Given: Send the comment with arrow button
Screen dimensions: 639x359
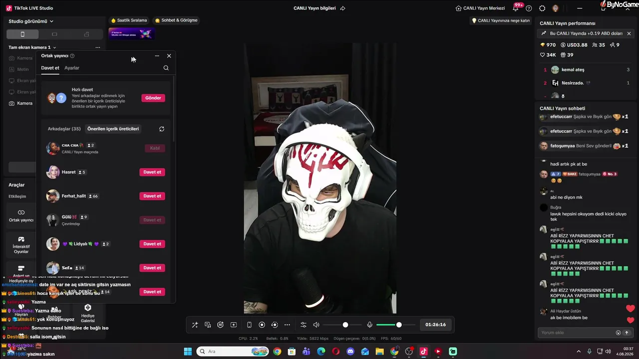Looking at the screenshot, I should [x=627, y=333].
